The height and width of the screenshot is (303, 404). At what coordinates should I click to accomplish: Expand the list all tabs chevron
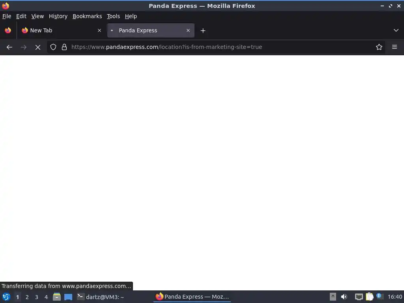pos(396,30)
